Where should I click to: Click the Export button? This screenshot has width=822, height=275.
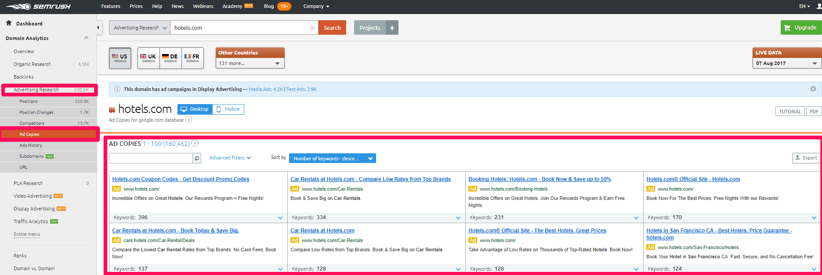pos(806,158)
